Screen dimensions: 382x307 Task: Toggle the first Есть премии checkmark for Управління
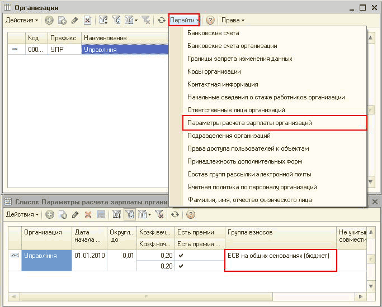coord(180,256)
